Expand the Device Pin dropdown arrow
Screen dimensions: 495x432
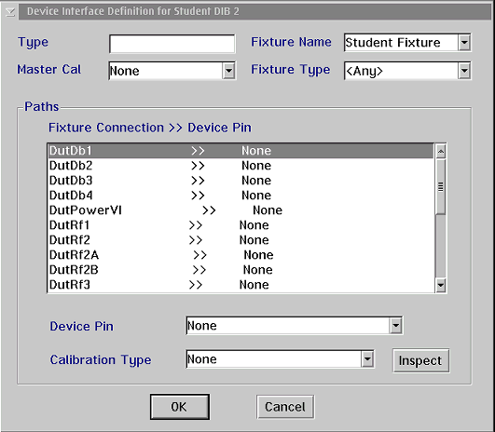(x=396, y=326)
